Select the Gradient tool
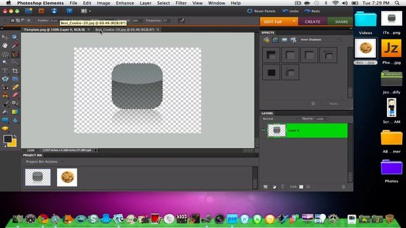406x228 pixels. 15,112
